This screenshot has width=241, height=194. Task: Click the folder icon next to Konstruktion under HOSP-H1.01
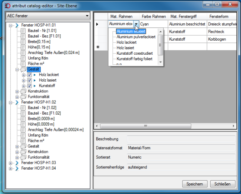click(x=23, y=91)
